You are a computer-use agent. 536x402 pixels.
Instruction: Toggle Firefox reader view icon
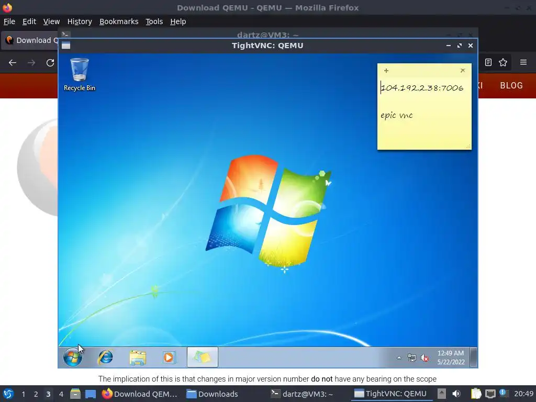(488, 62)
